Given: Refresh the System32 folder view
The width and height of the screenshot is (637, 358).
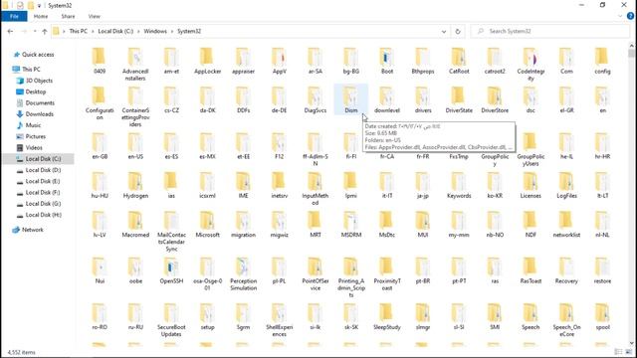Looking at the screenshot, I should coord(458,31).
